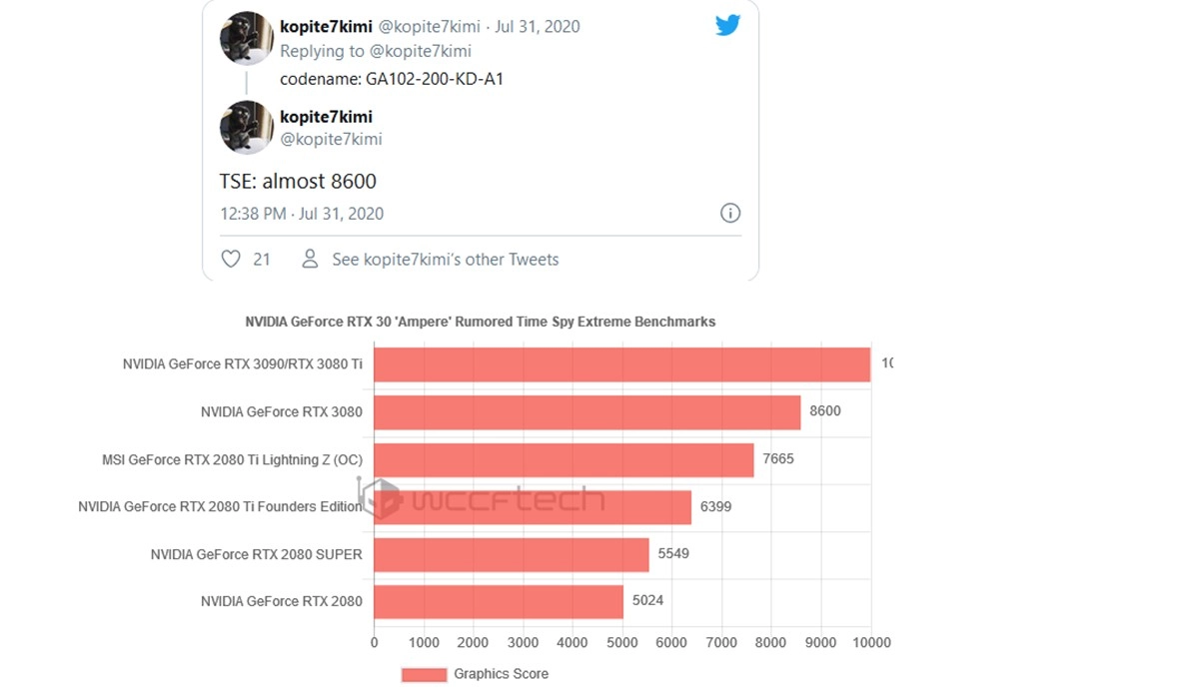This screenshot has height=693, width=1199.
Task: Toggle the Graphics Score legend swatch
Action: click(x=423, y=674)
